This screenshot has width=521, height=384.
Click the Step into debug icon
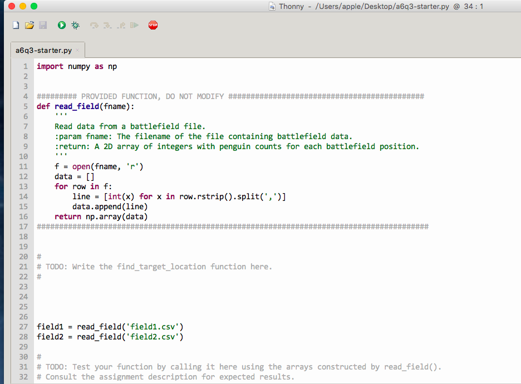coord(107,25)
